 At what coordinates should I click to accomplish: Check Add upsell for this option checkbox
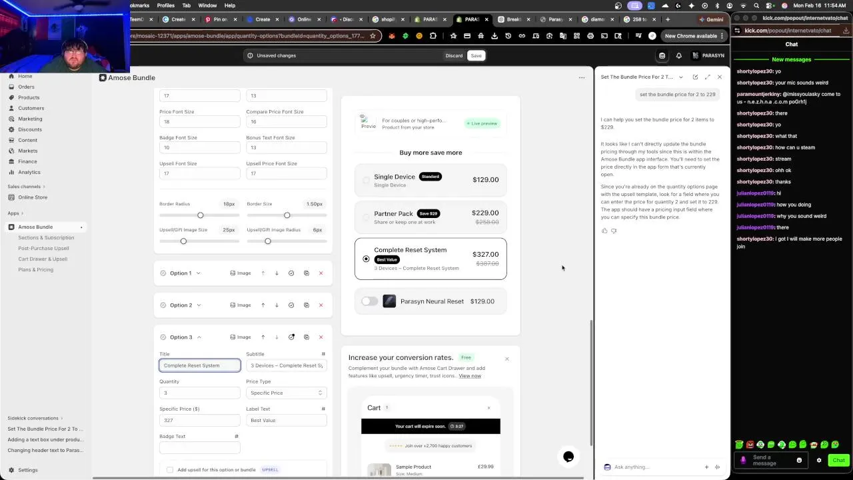(170, 469)
